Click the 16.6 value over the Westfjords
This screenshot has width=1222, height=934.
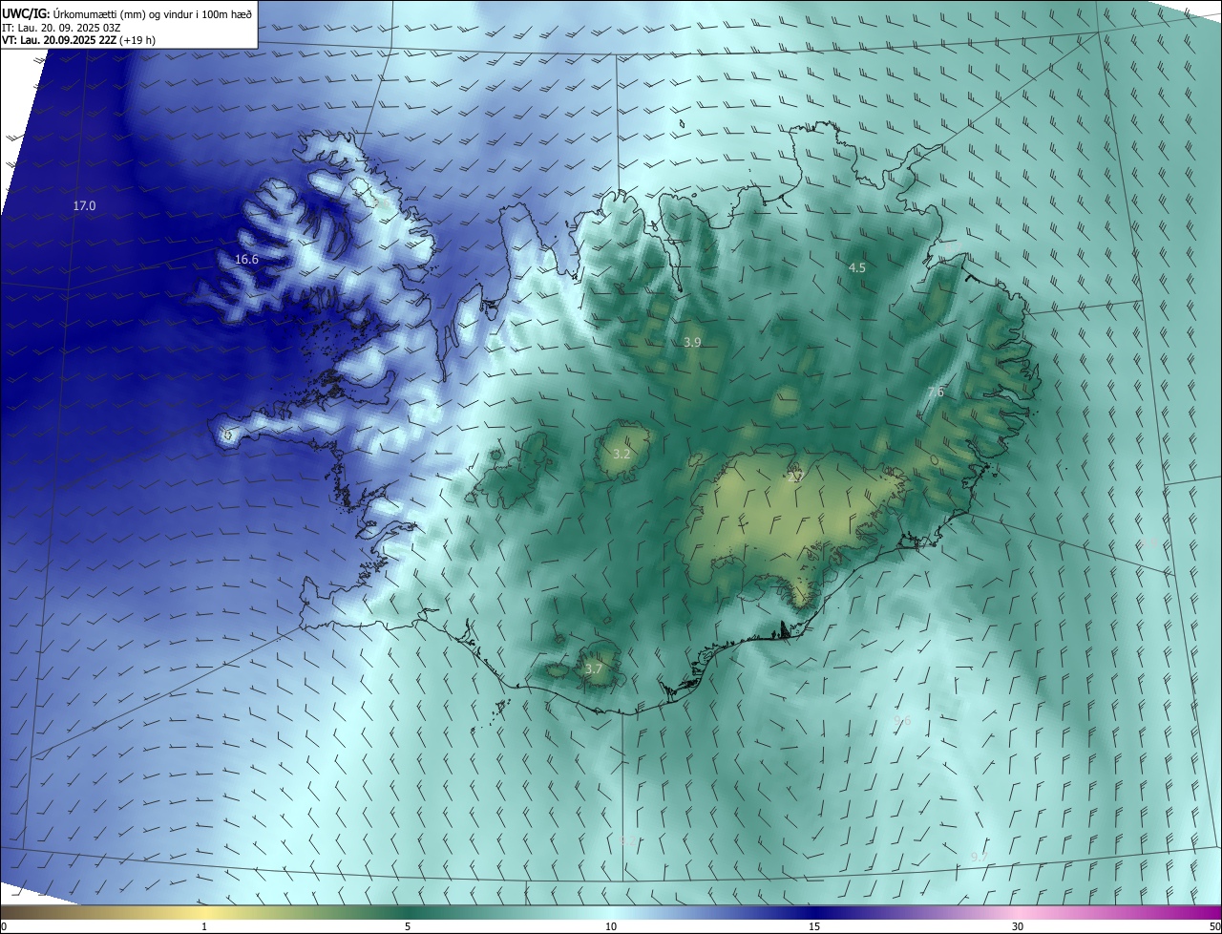pyautogui.click(x=246, y=260)
